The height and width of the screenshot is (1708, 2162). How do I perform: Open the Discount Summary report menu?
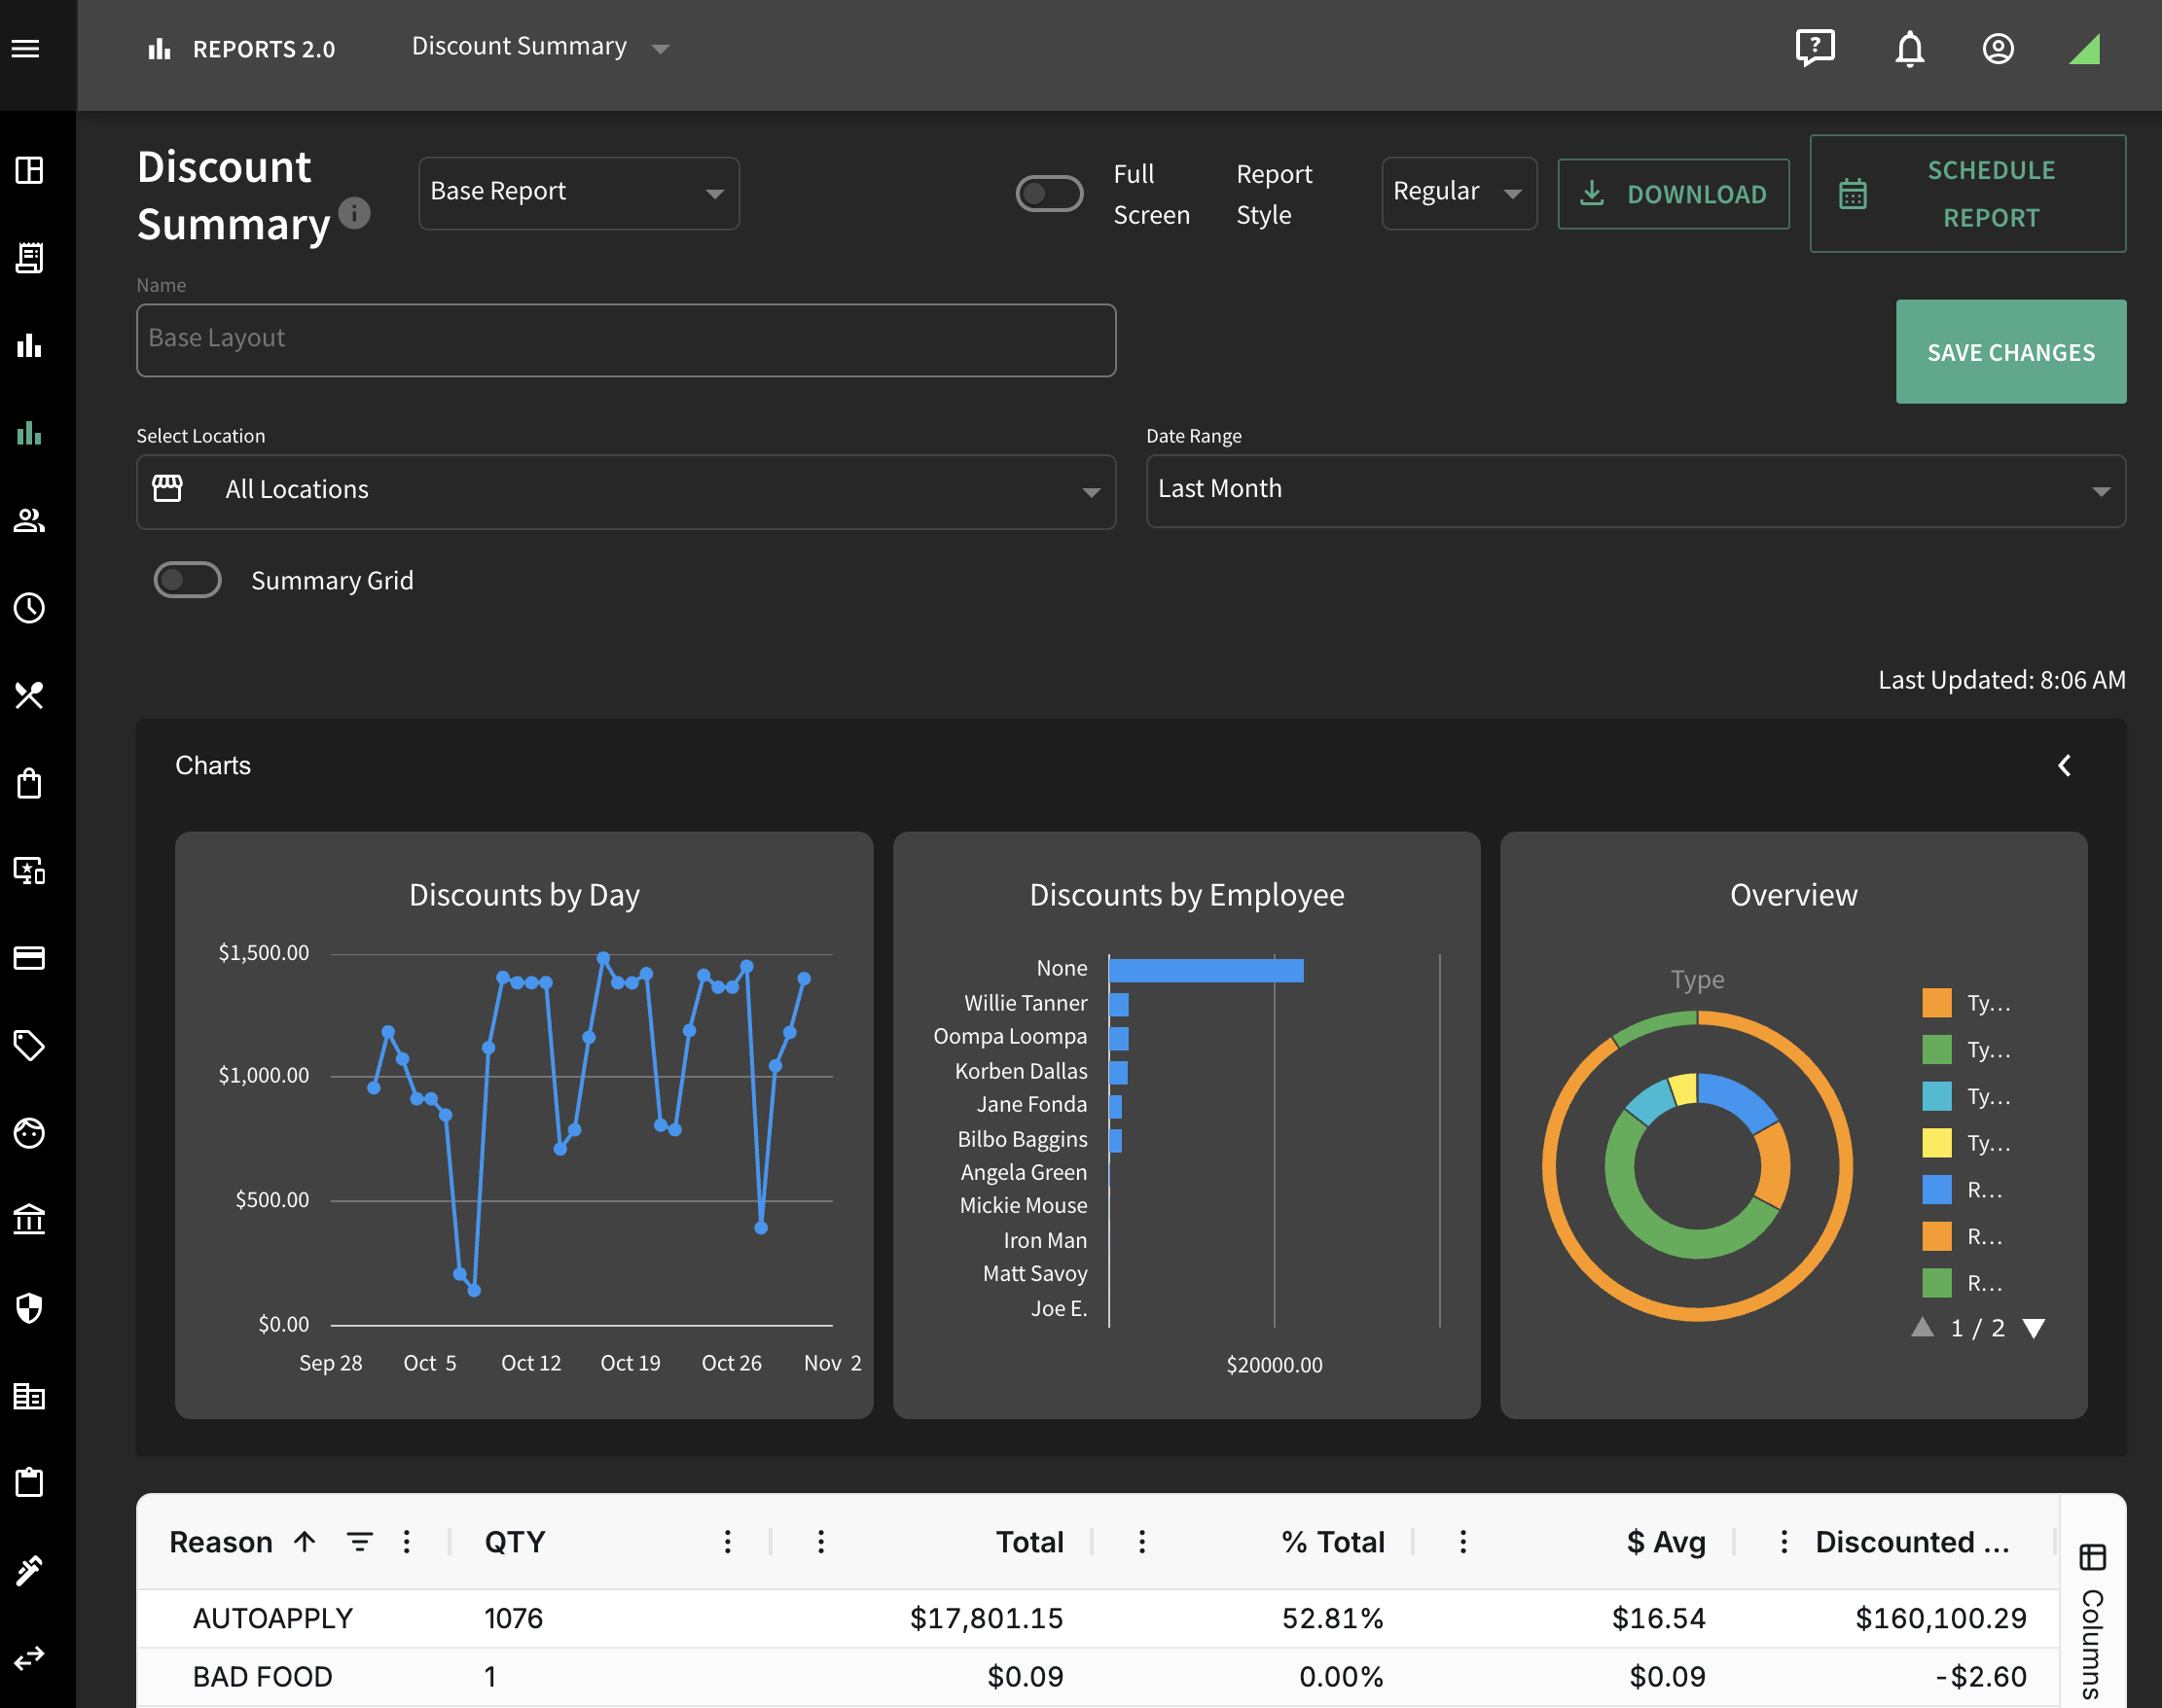pyautogui.click(x=540, y=47)
